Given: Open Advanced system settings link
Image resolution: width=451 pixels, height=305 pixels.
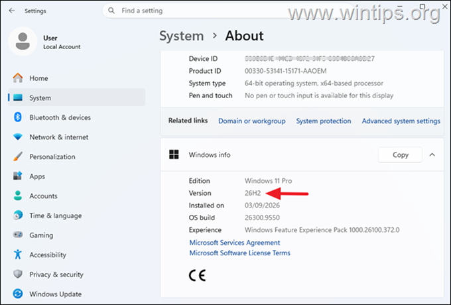Looking at the screenshot, I should [x=401, y=121].
